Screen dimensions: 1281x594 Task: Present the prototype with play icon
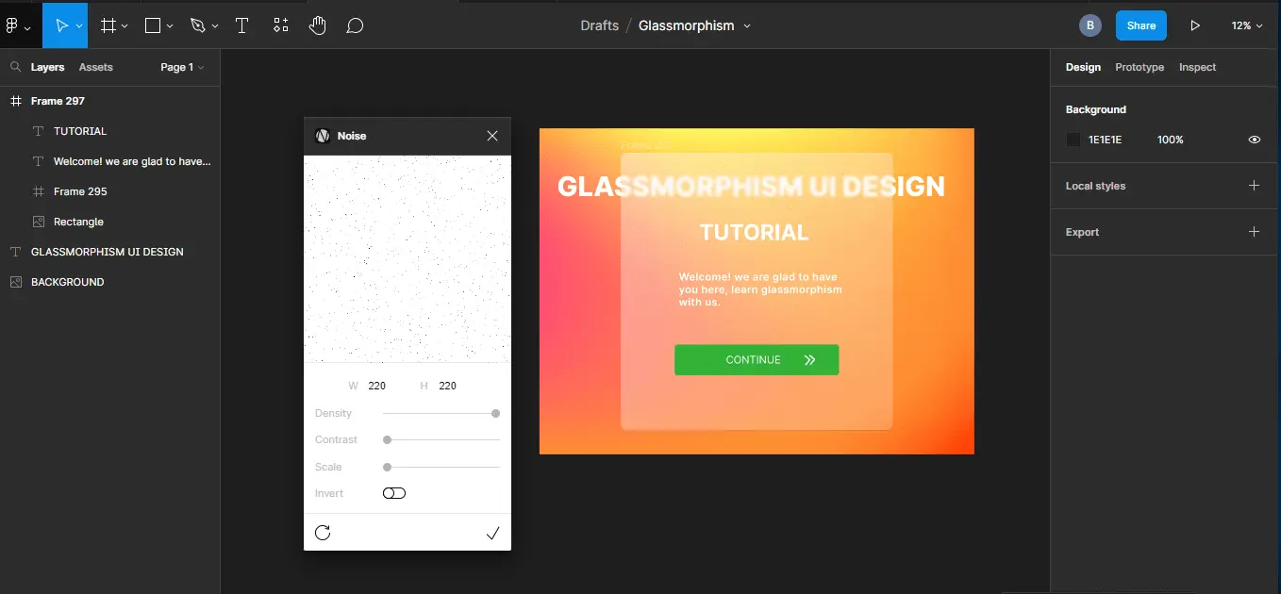(x=1195, y=25)
